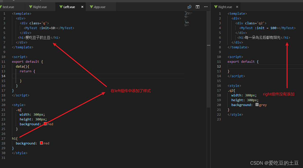Viewport: 303px width, 168px height.
Task: Click the closing </style> tag in Left.vue
Action: 20,153
